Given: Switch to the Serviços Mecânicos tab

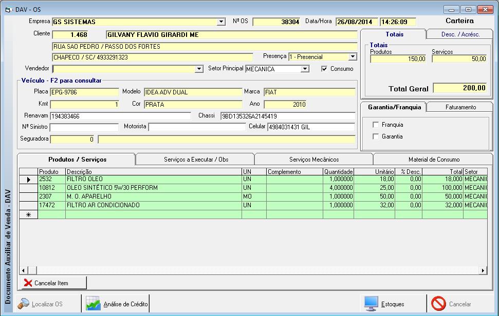Looking at the screenshot, I should click(313, 159).
